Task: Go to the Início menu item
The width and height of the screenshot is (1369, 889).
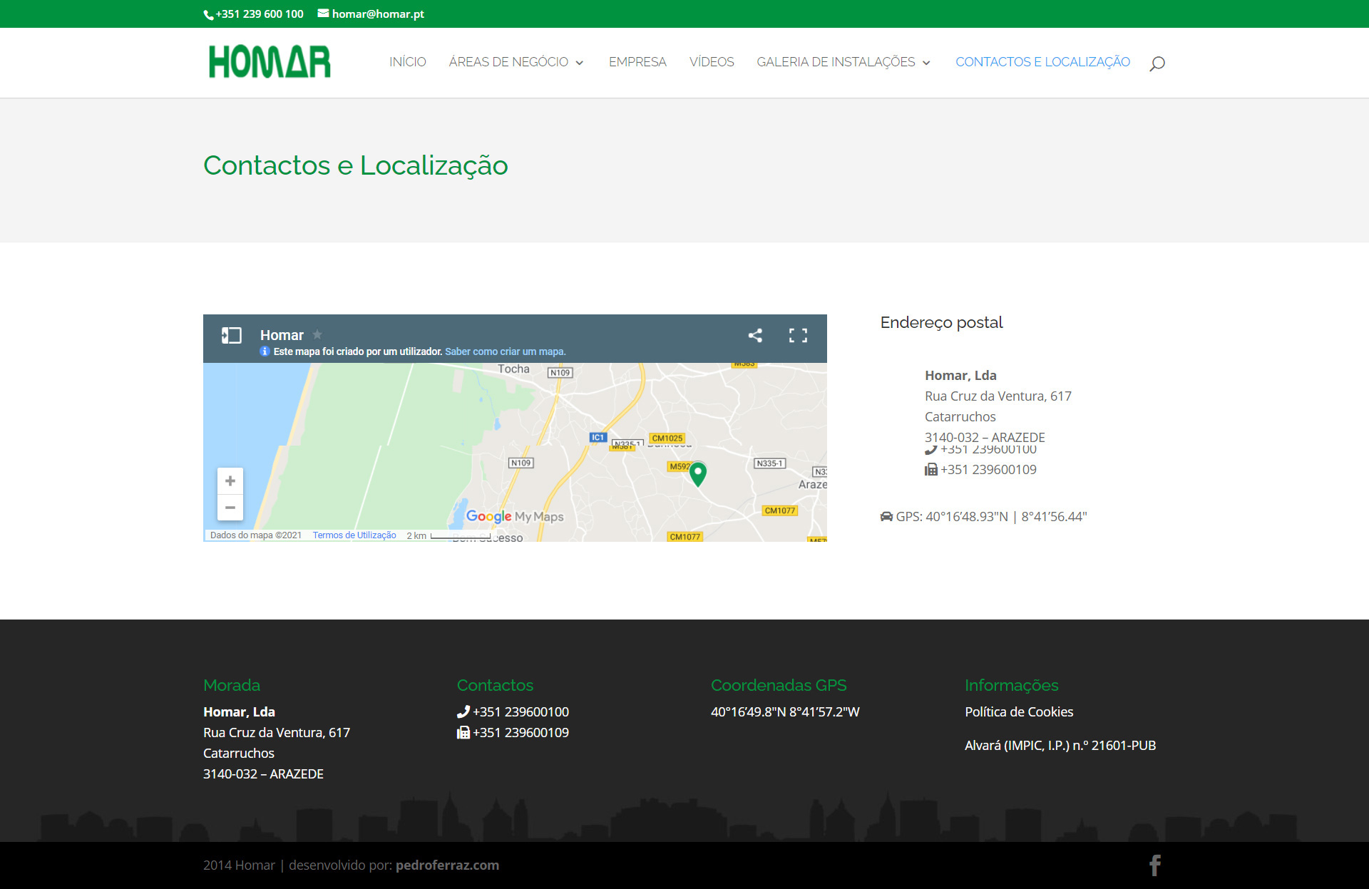Action: click(x=407, y=62)
